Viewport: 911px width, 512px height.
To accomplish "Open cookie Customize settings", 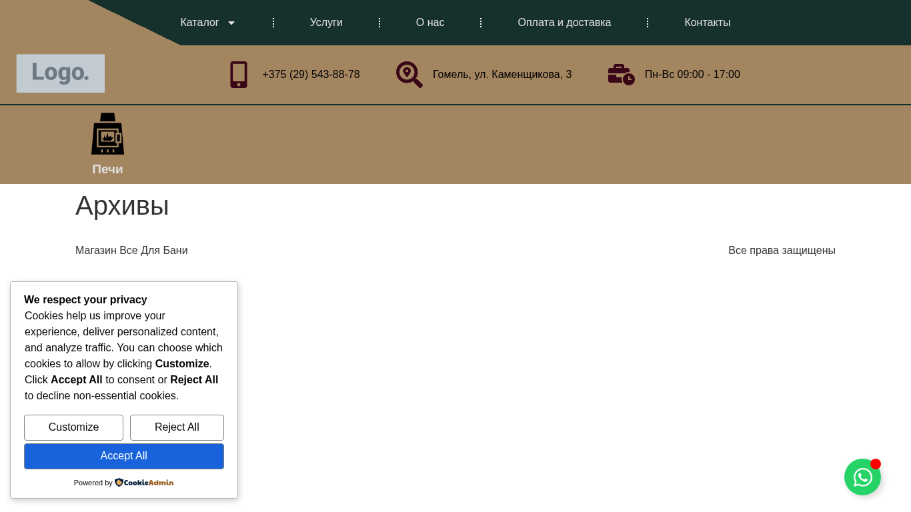I will pos(73,427).
